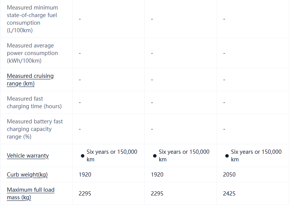
Task: Click the second column's curb weight 1920
Action: pyautogui.click(x=157, y=175)
